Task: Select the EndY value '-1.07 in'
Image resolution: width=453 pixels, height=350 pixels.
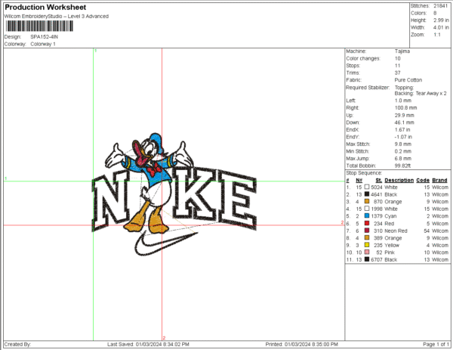Action: pos(403,137)
